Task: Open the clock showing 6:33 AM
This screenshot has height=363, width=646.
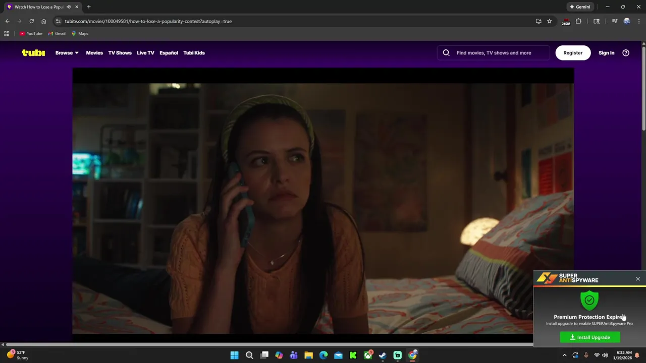Action: (x=624, y=355)
